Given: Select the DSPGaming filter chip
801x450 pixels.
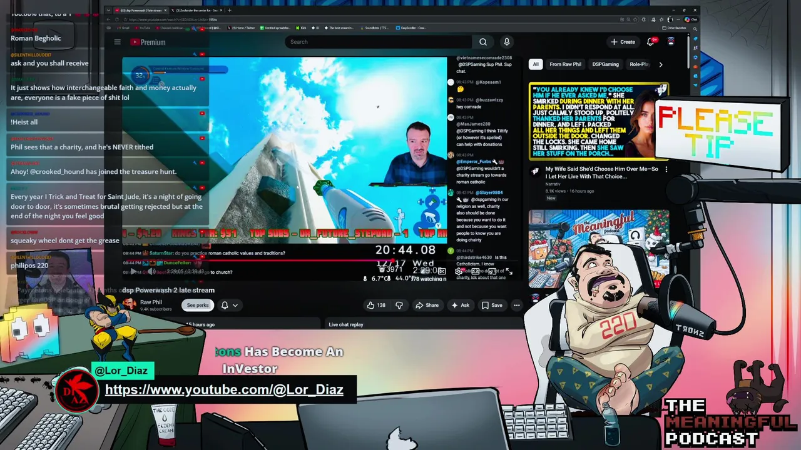Looking at the screenshot, I should click(605, 64).
